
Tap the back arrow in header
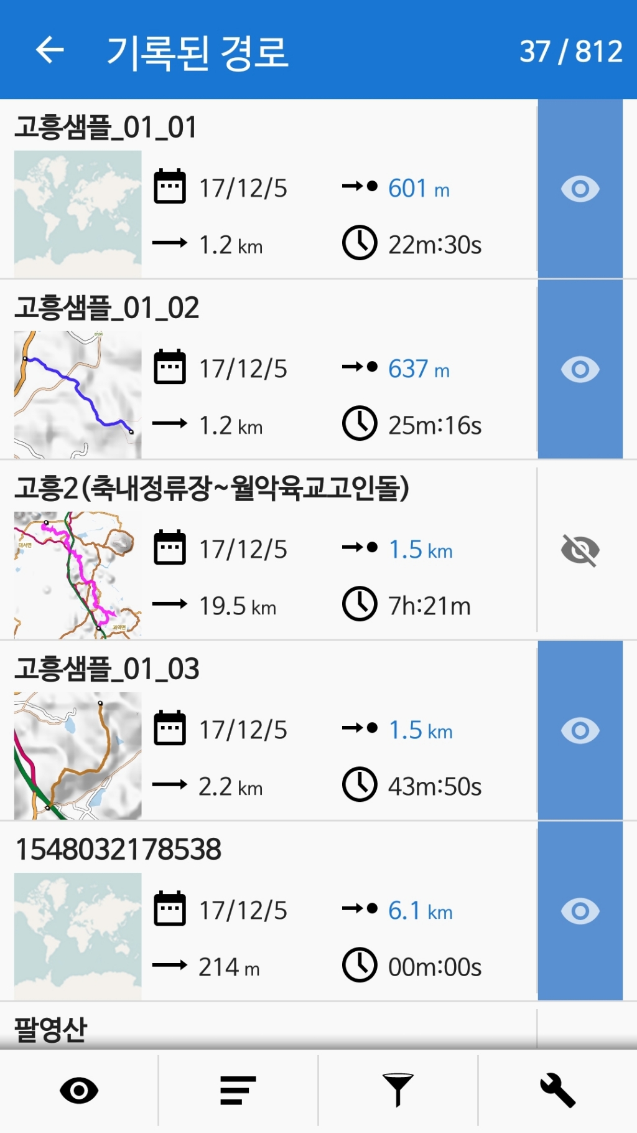point(50,50)
